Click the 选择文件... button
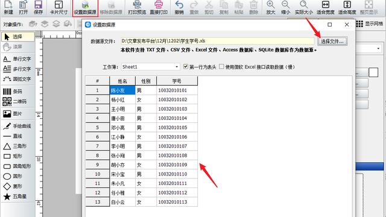The image size is (386, 217). coord(332,42)
